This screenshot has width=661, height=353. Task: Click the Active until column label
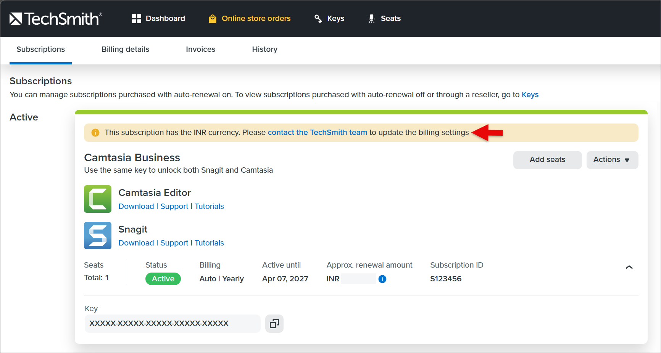281,265
